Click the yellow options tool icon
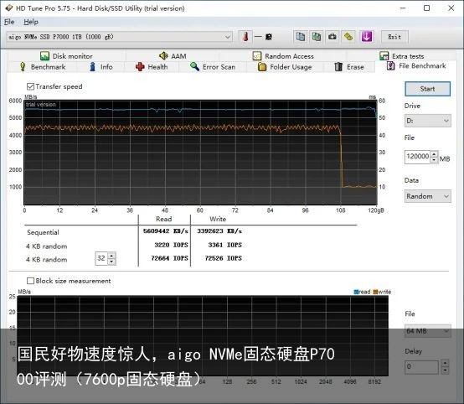Viewport: 464px width, 404px height. pyautogui.click(x=348, y=37)
